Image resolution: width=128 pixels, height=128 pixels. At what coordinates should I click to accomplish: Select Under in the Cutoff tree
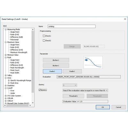point(12,93)
